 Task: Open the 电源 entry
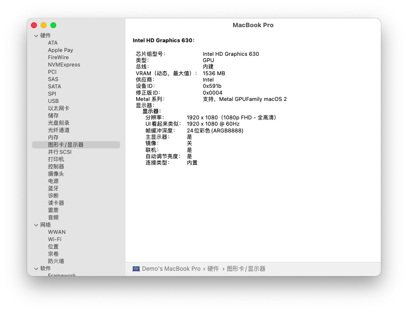click(53, 181)
